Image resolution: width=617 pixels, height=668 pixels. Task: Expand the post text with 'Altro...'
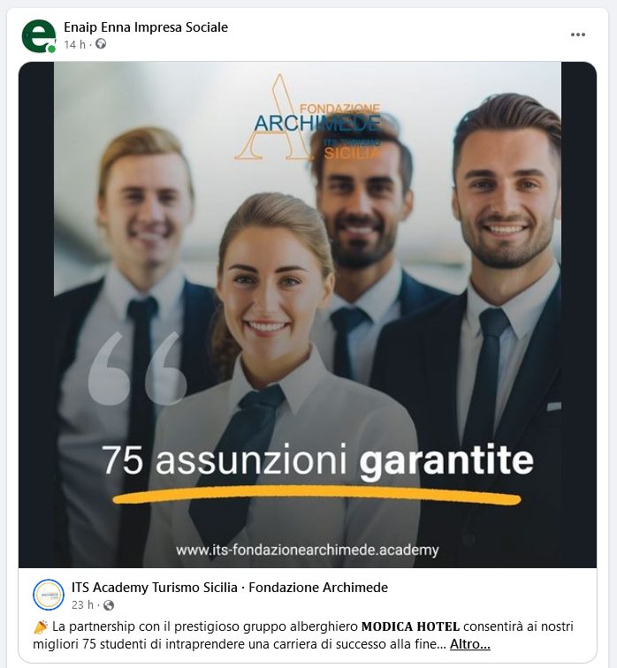pos(470,644)
